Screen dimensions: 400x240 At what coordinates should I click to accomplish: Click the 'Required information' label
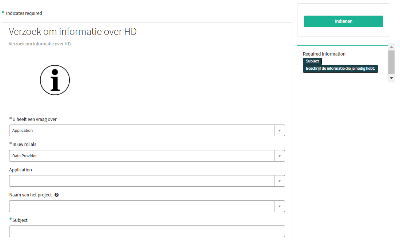(x=324, y=54)
